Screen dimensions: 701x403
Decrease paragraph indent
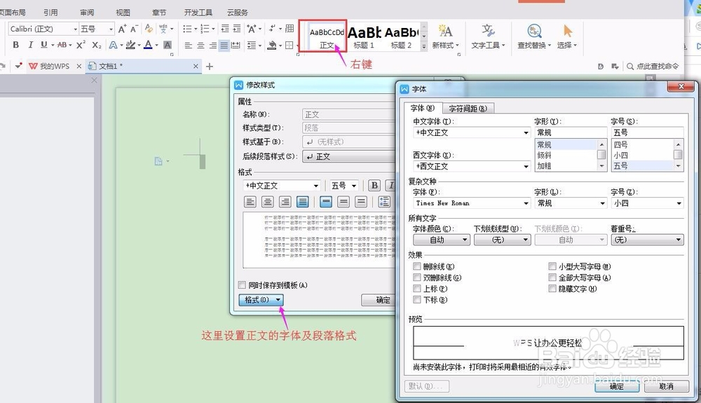click(225, 29)
